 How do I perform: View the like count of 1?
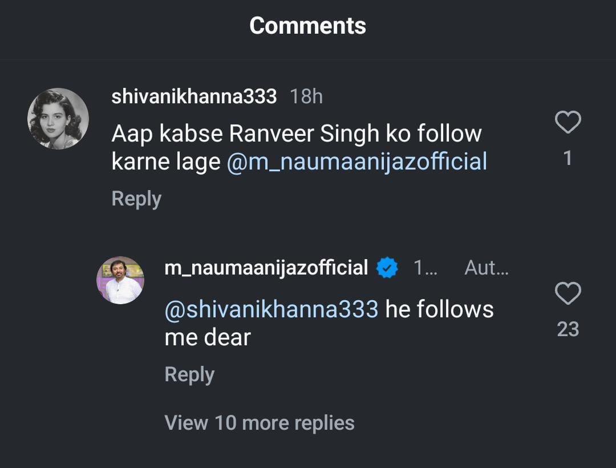pyautogui.click(x=568, y=158)
